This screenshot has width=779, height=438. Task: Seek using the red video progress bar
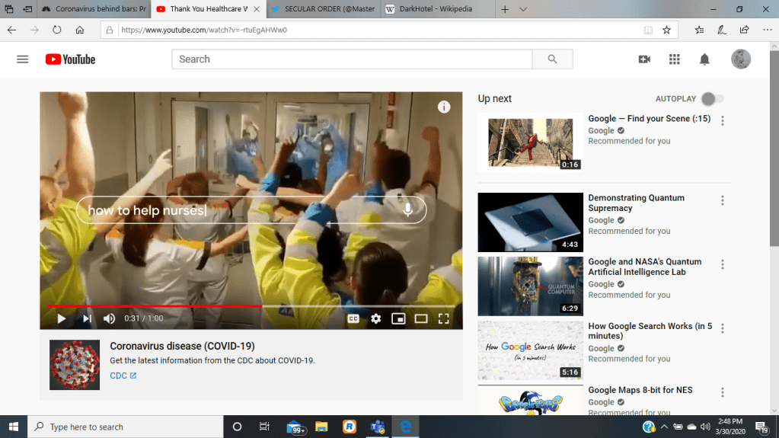(x=152, y=306)
